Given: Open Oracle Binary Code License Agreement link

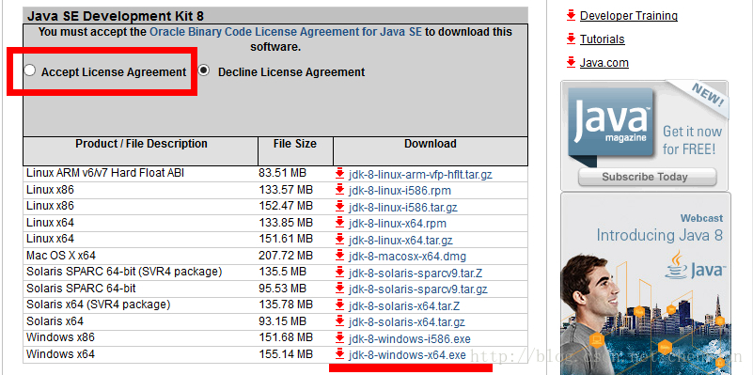Looking at the screenshot, I should [x=286, y=32].
